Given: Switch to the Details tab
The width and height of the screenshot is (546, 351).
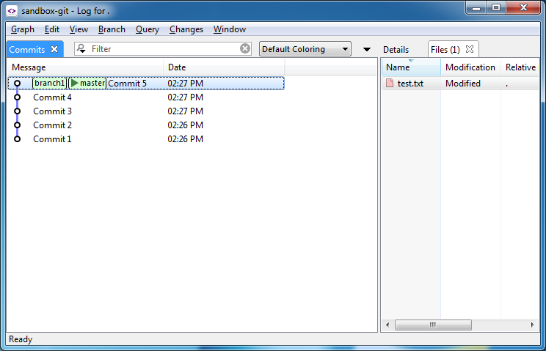Looking at the screenshot, I should pyautogui.click(x=396, y=49).
